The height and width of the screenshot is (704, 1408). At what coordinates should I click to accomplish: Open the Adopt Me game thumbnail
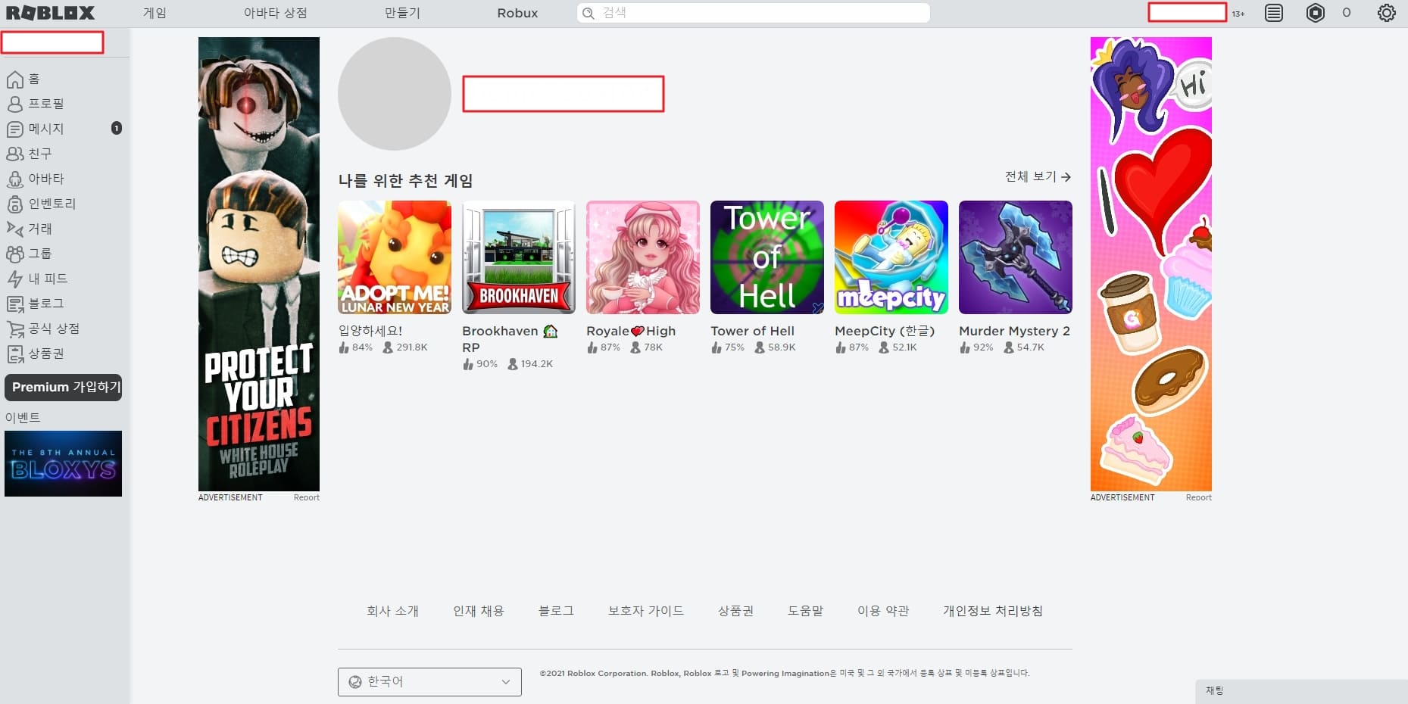pos(395,257)
